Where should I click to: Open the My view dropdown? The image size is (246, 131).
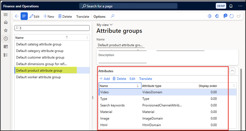click(105, 25)
